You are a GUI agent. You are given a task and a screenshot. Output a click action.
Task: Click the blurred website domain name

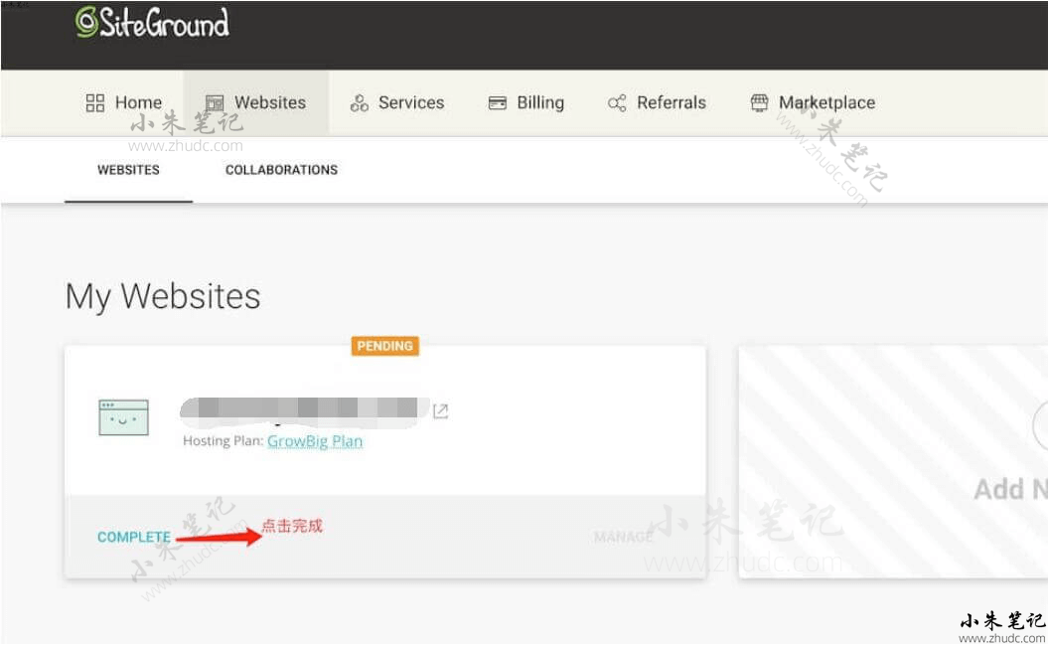pos(303,408)
